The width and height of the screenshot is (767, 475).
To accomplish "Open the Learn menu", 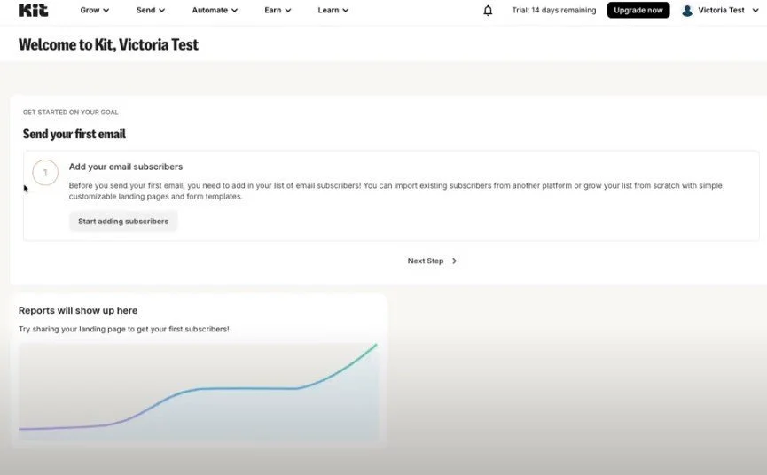I will (x=333, y=11).
